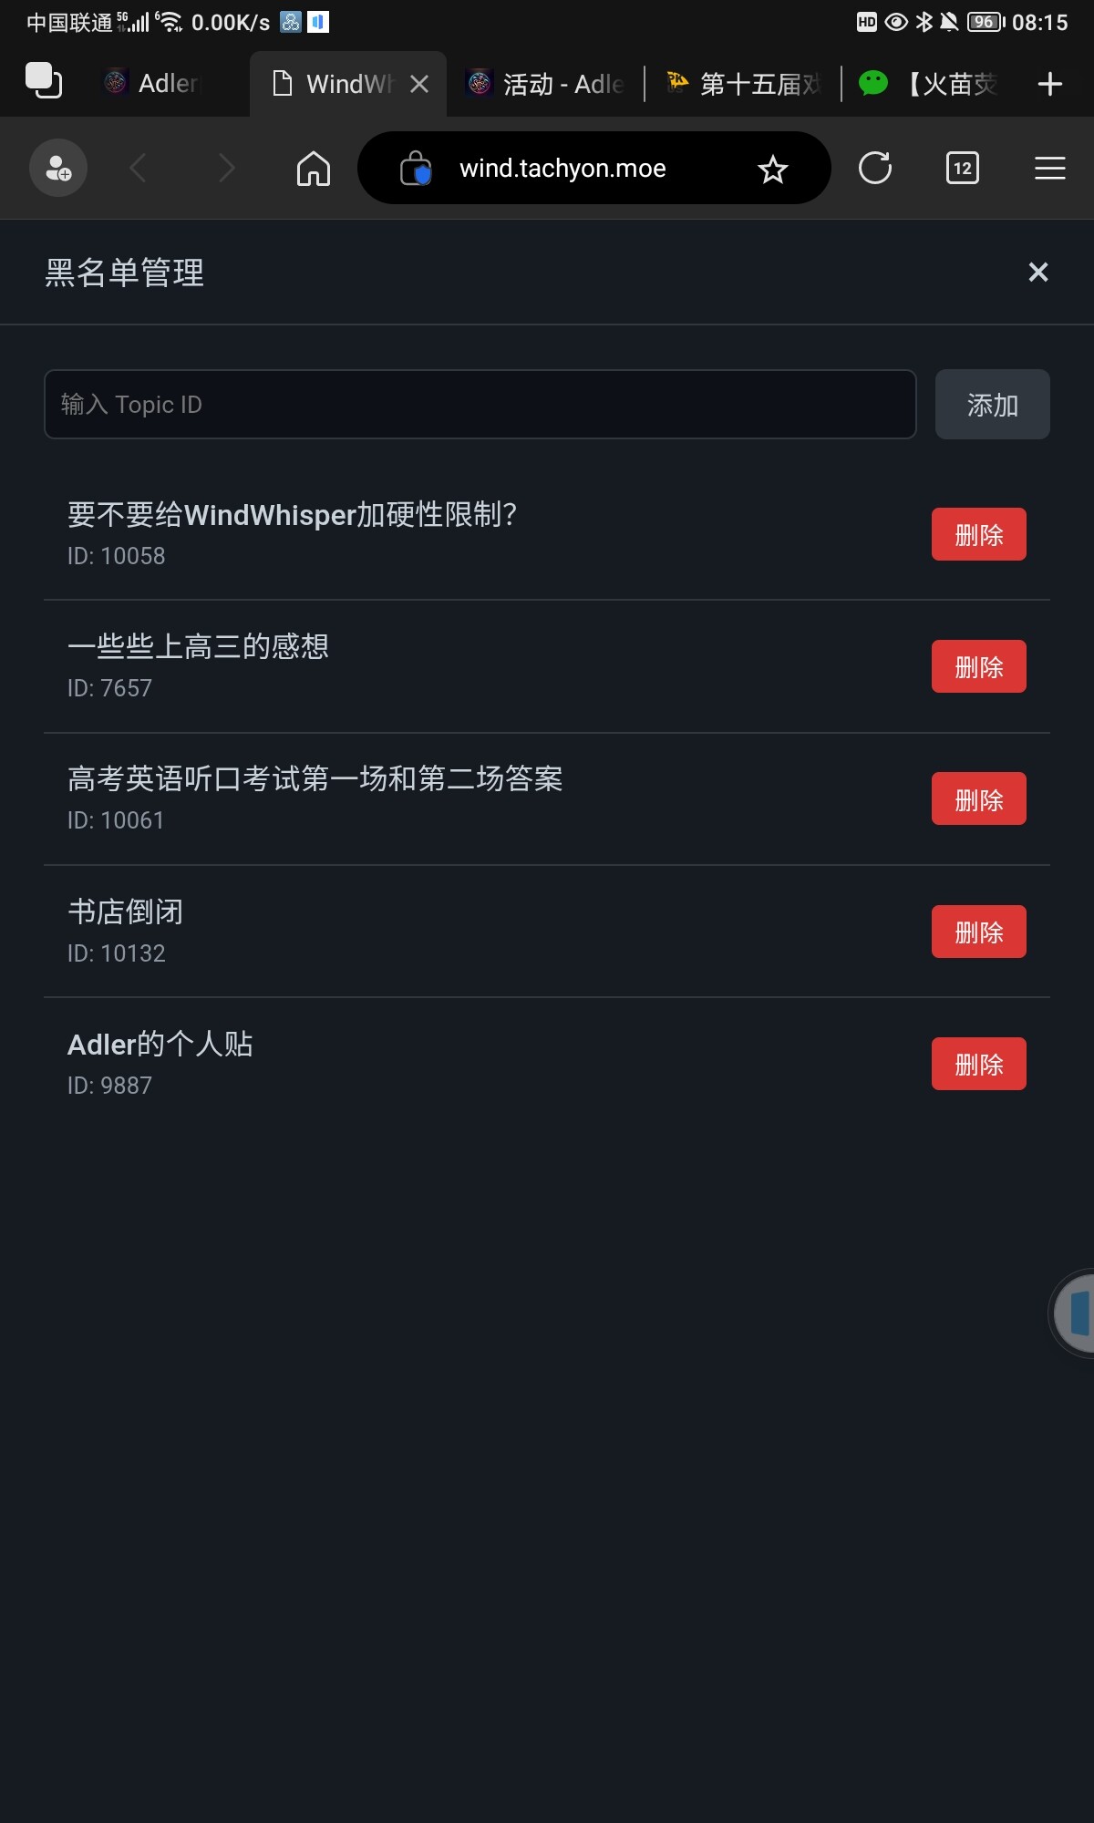This screenshot has height=1823, width=1094.
Task: Bookmark page using the star icon
Action: coord(773,169)
